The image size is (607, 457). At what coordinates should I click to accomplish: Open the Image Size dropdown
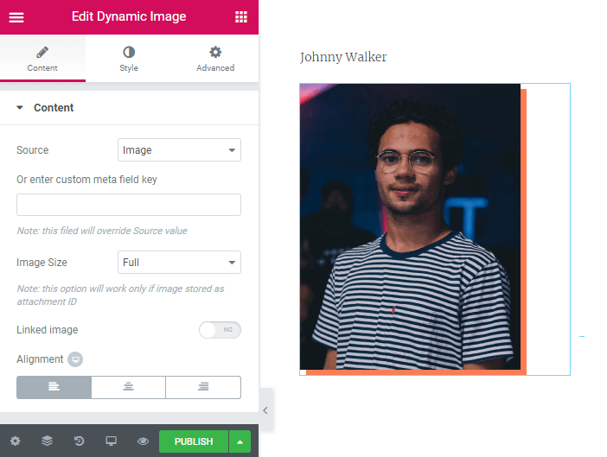179,262
